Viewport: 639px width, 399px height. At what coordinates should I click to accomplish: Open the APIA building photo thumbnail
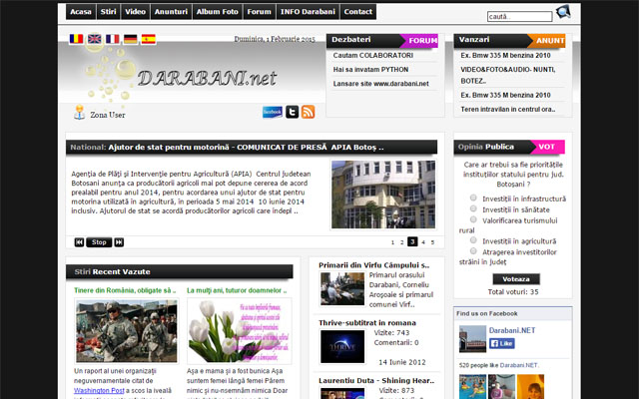(x=383, y=195)
